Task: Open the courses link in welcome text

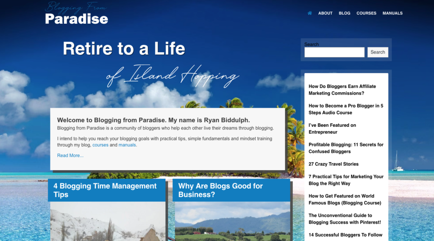Action: pyautogui.click(x=100, y=145)
